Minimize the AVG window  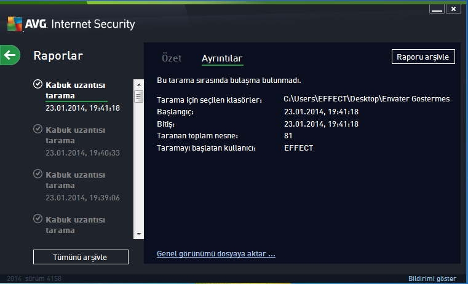click(437, 9)
